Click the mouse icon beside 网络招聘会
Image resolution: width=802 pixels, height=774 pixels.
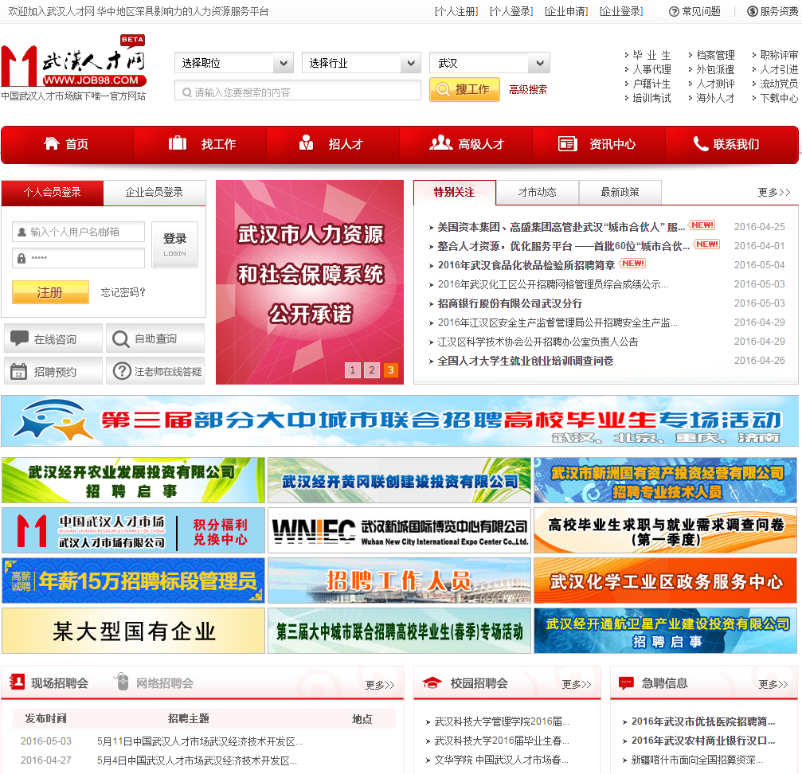pos(122,682)
